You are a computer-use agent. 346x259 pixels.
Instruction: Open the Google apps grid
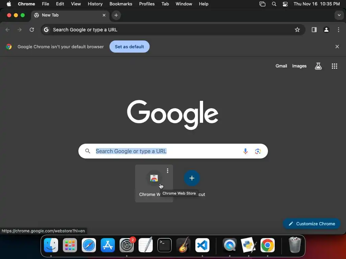(x=334, y=66)
